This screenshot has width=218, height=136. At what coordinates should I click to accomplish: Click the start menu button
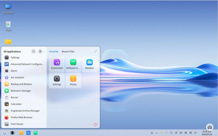[x=5, y=133]
